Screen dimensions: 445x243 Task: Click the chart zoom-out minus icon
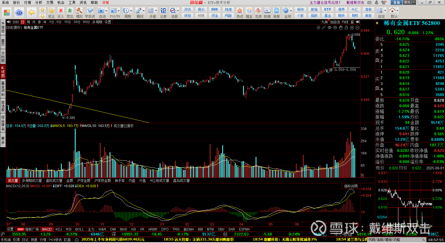[x=357, y=27]
